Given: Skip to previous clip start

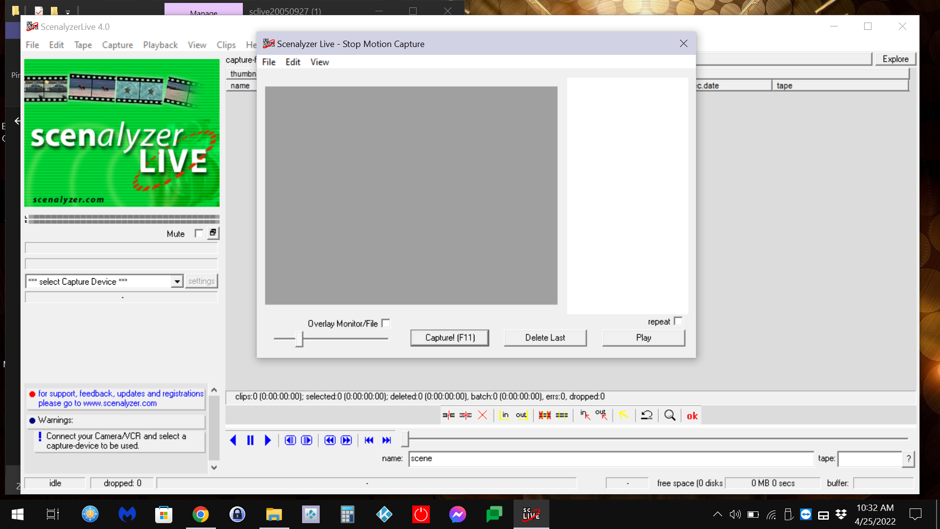Looking at the screenshot, I should tap(369, 440).
